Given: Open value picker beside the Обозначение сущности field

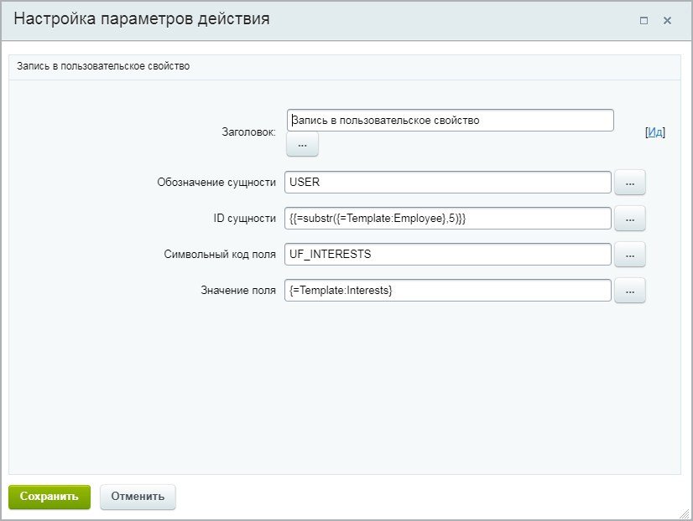Looking at the screenshot, I should tap(630, 183).
